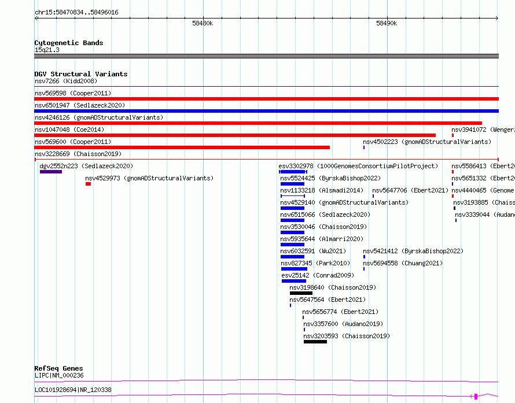Click nsv5524425 (ByrskaBishop2022) label
The width and height of the screenshot is (515, 403).
(330, 178)
